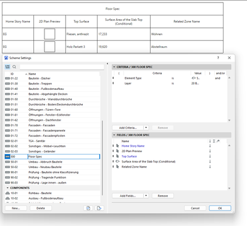Click component scheme icon of row 10-02

7,198
